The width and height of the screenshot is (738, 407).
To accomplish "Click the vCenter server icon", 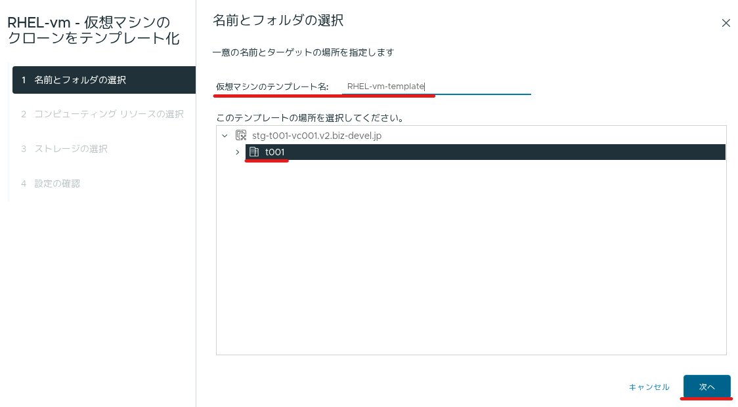I will coord(241,136).
